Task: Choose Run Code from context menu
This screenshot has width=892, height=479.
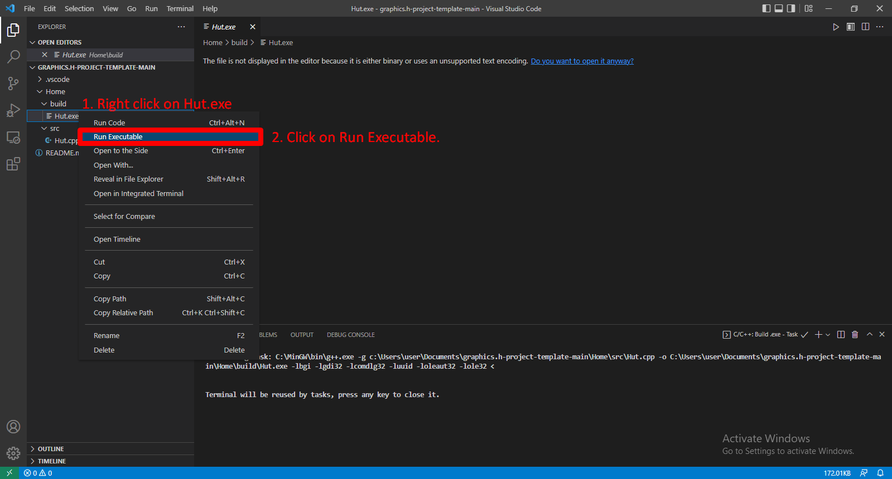Action: click(x=169, y=123)
